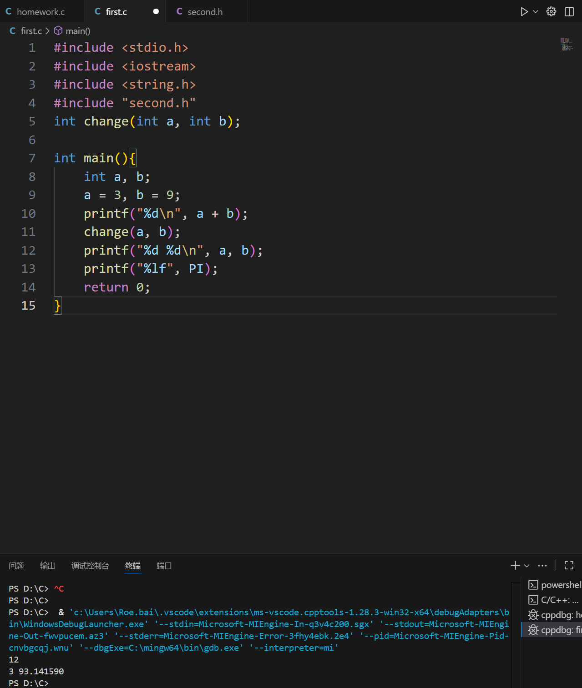Click the C file icon on second.h tab

(179, 12)
